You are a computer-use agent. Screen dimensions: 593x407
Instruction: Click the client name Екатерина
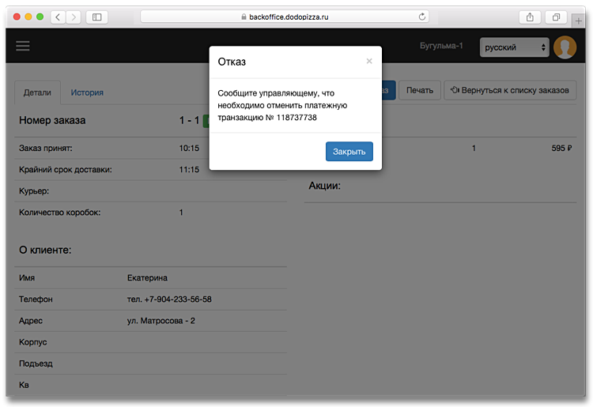tap(147, 277)
